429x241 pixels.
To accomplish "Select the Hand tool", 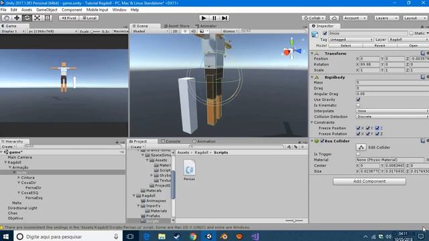I will 7,18.
